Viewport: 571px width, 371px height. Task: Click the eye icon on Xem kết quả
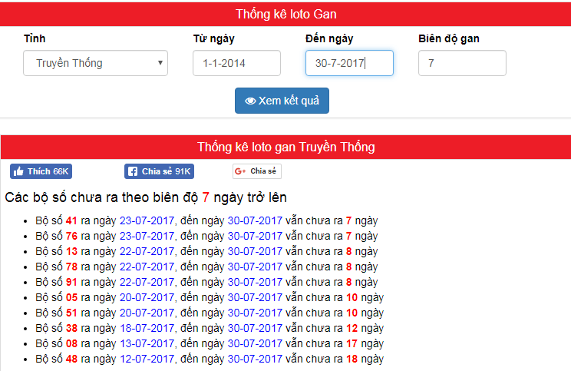[250, 101]
